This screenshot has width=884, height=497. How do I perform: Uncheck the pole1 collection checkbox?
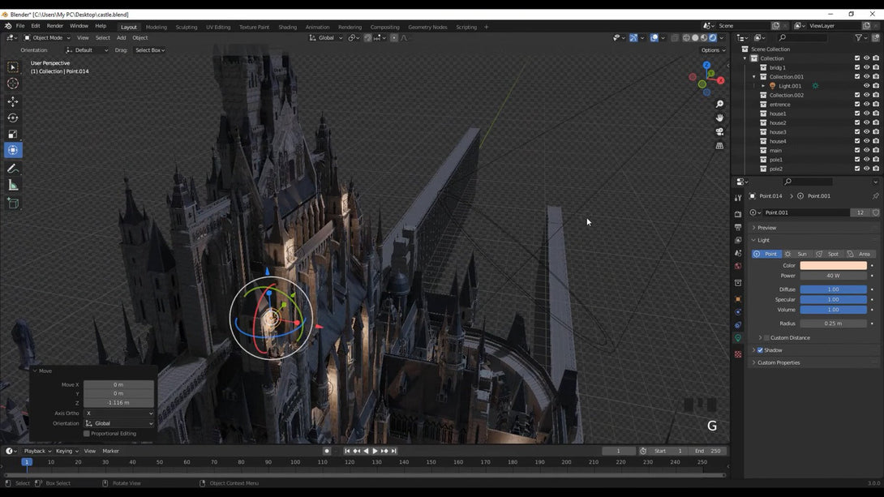pyautogui.click(x=857, y=160)
